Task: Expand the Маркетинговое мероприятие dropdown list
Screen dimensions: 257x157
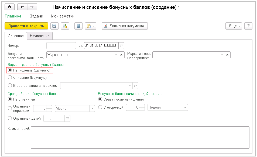Action: [x=222, y=55]
